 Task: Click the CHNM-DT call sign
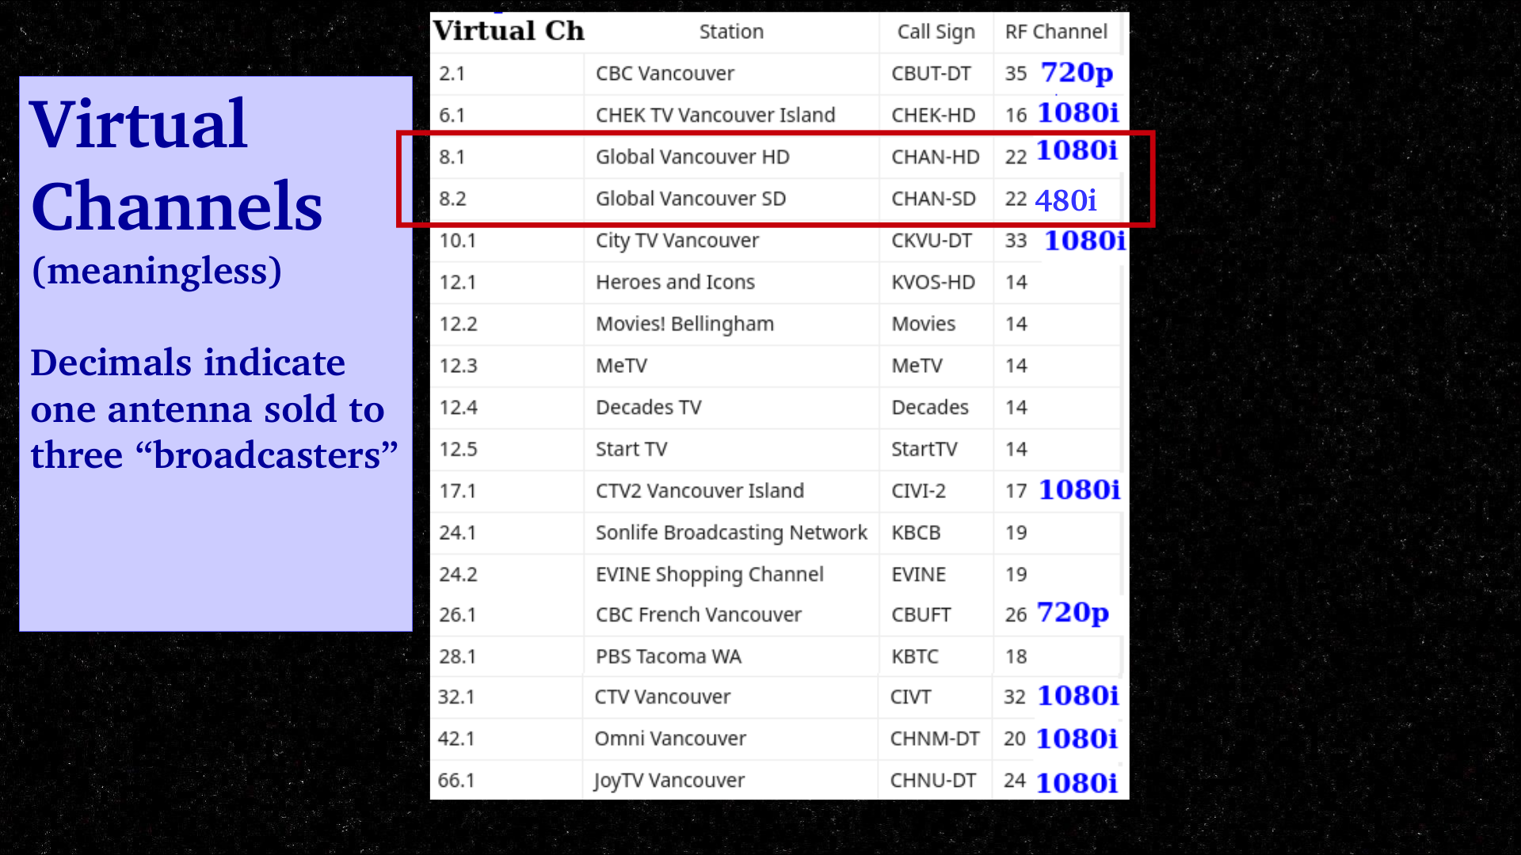(x=934, y=739)
